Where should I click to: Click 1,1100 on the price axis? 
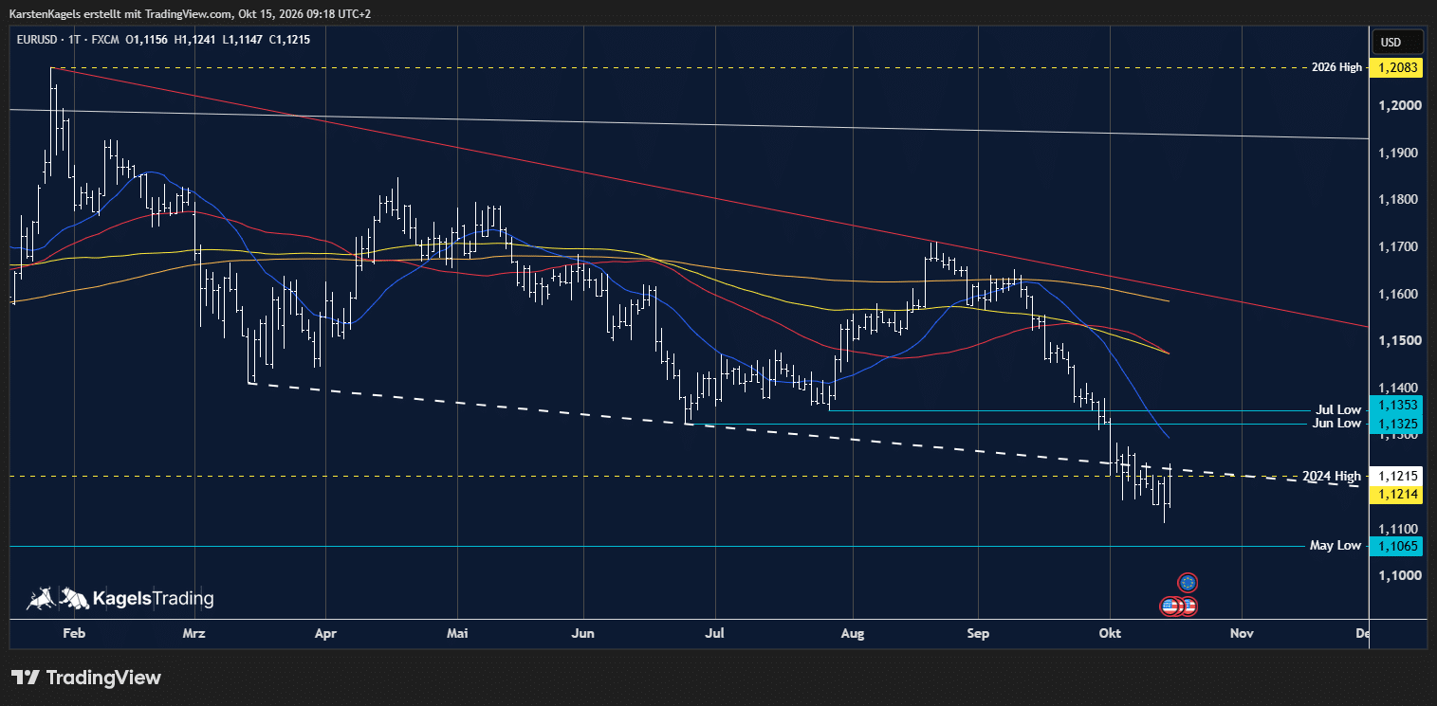pyautogui.click(x=1398, y=530)
